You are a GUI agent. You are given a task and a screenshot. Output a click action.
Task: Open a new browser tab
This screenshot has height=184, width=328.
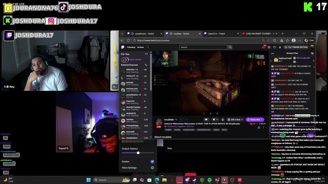(282, 34)
